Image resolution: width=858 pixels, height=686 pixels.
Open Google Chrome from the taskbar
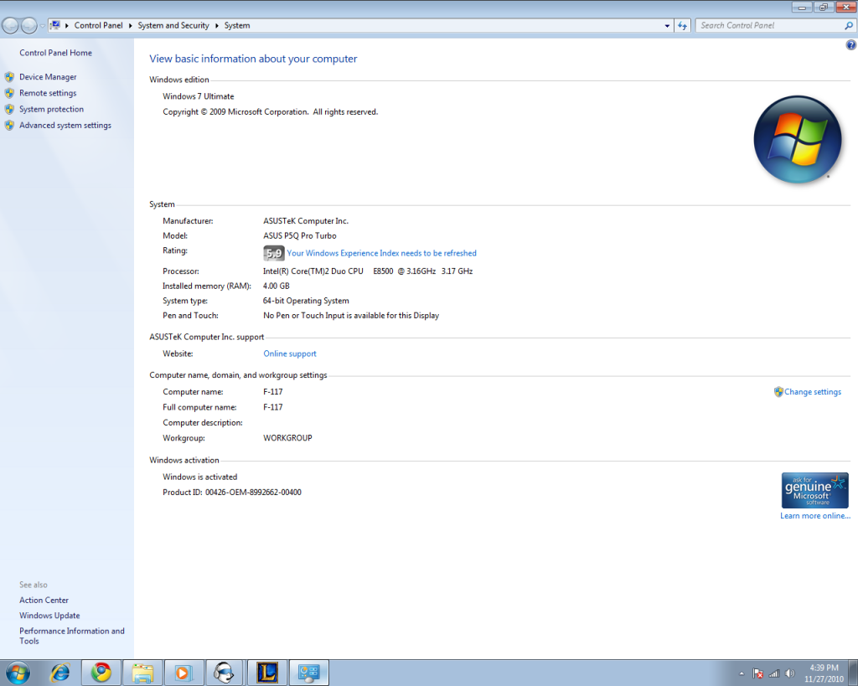101,673
